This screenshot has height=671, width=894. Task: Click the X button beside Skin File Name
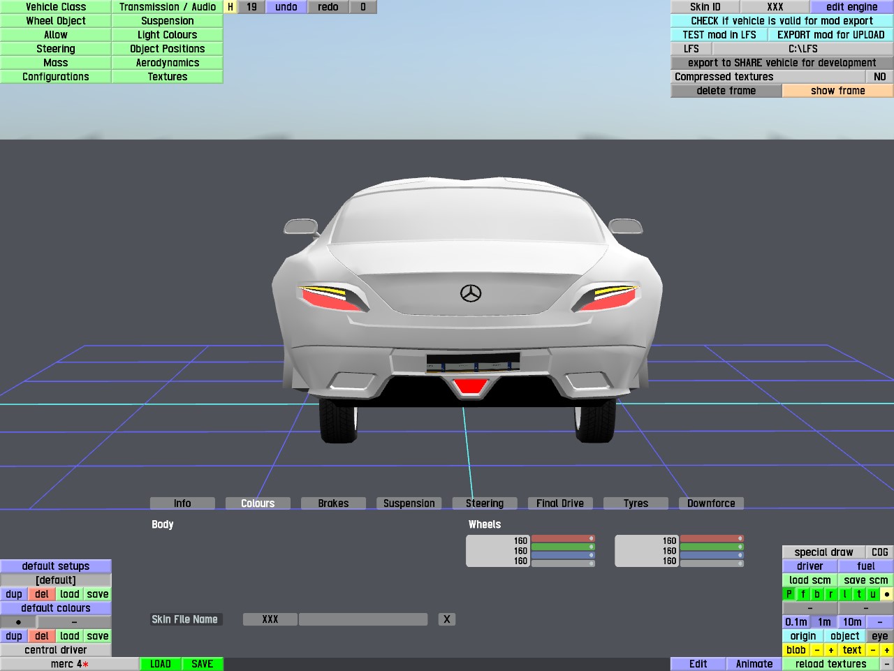tap(447, 619)
